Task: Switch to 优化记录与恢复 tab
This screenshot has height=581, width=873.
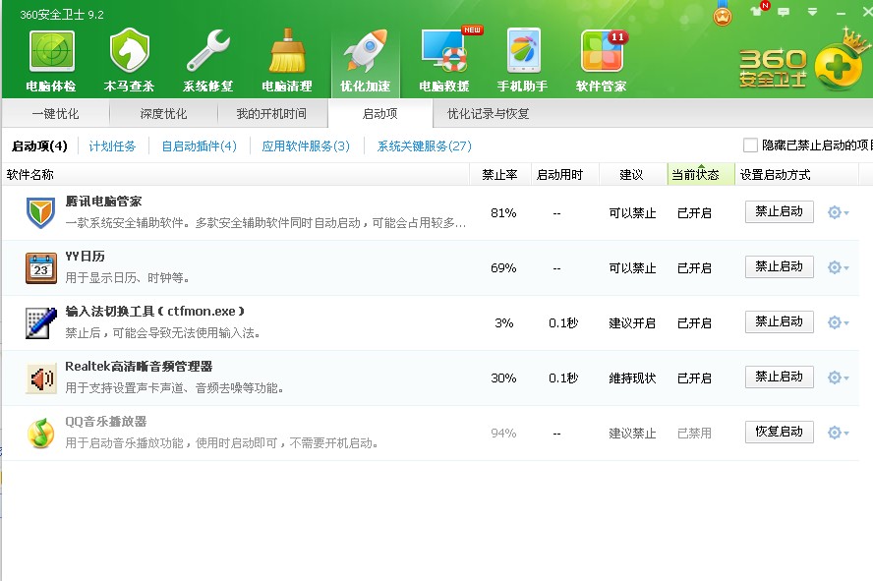Action: tap(489, 113)
